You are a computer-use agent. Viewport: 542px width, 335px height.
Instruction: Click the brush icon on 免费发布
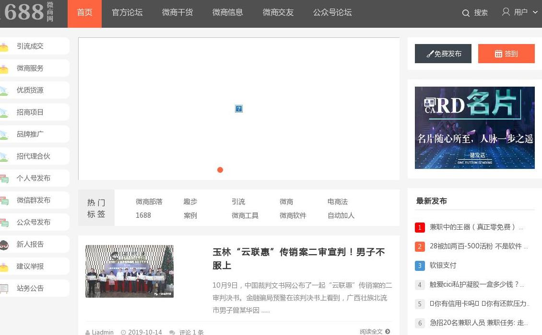tap(430, 54)
